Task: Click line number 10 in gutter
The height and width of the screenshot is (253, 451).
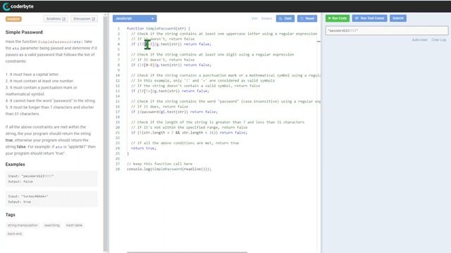Action: click(x=118, y=75)
